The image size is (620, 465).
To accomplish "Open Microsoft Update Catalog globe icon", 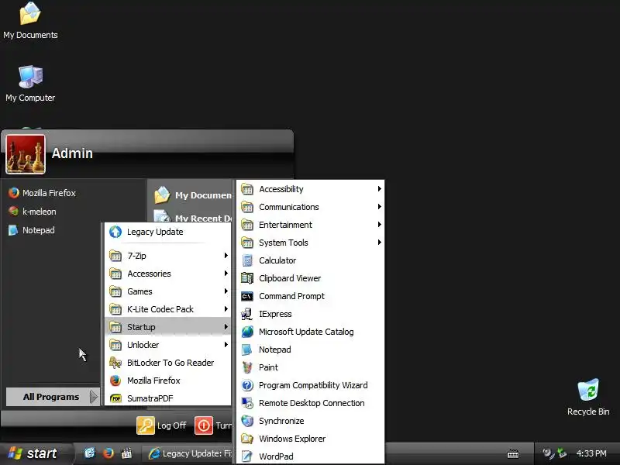I will pos(247,332).
